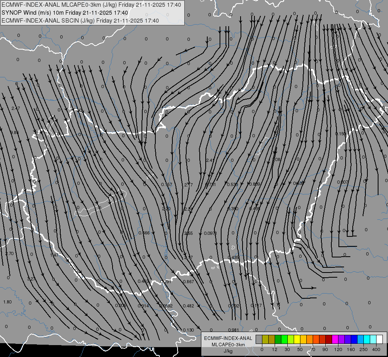This screenshot has width=388, height=357.
Task: Pick the cyan legend swatch
Action: point(367,339)
